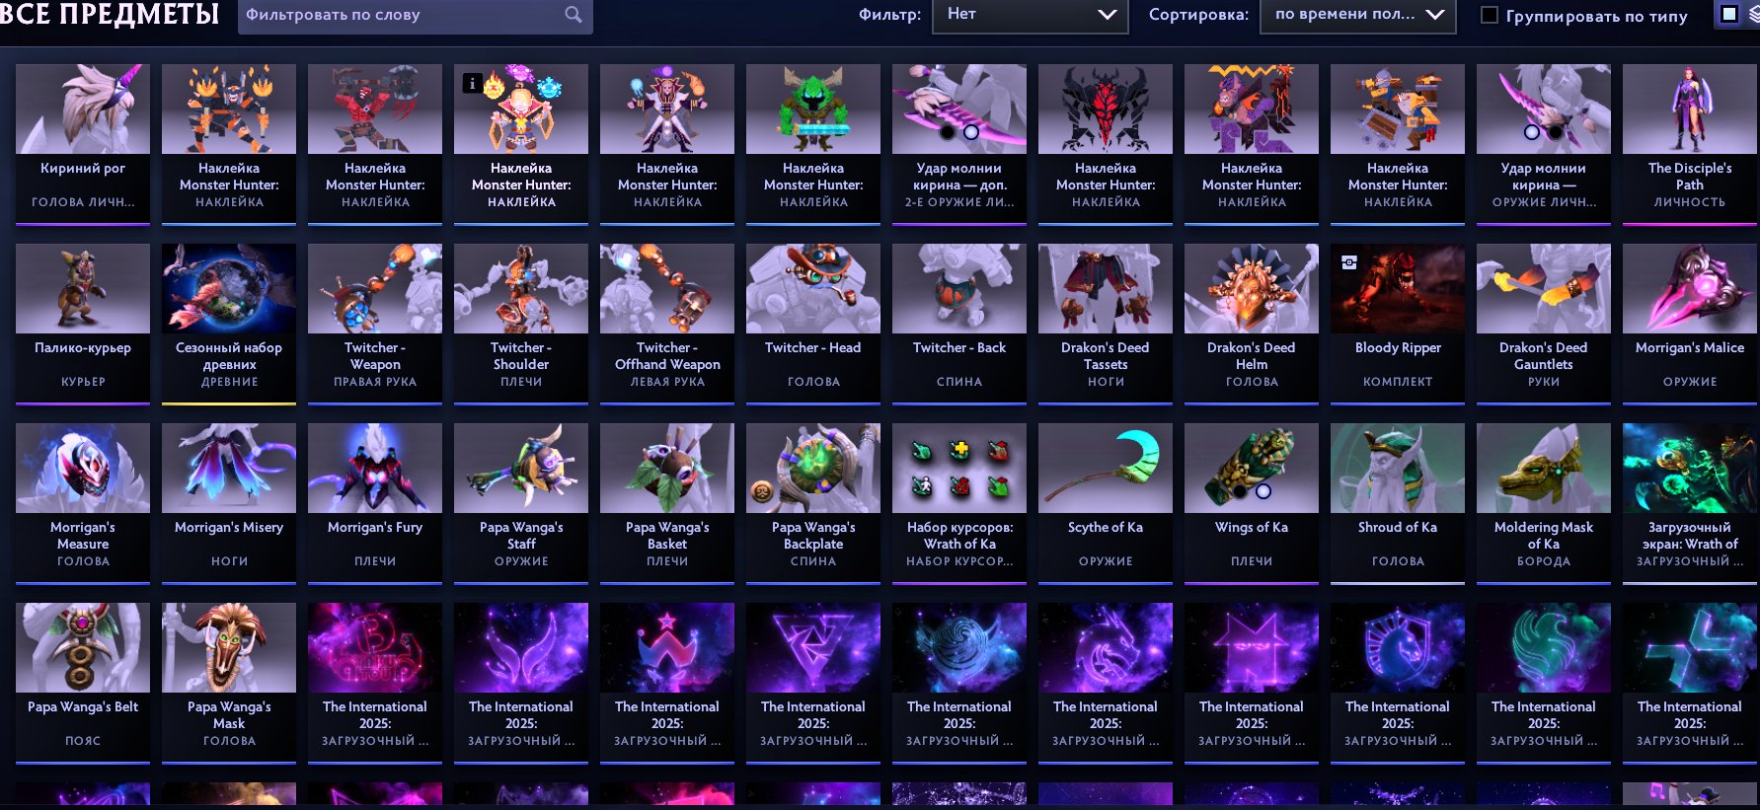Open Набор курсоров: Wrath of Ka

pyautogui.click(x=958, y=503)
